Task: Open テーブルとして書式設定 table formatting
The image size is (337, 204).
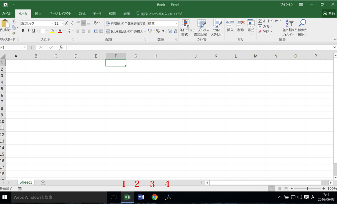Action: [201, 27]
